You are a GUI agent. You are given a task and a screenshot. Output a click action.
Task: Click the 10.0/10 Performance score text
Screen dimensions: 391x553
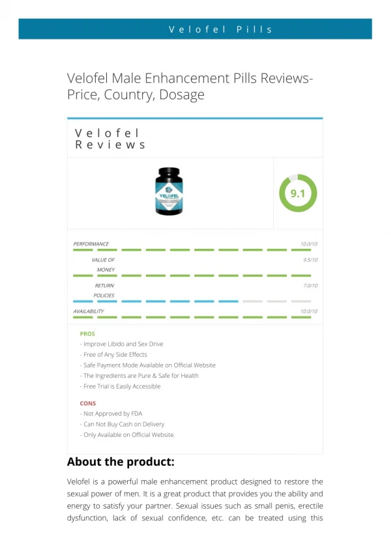click(x=309, y=244)
